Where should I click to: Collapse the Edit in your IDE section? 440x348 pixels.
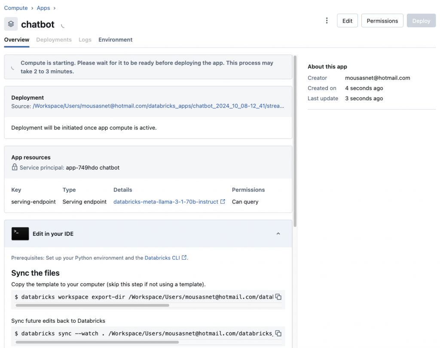tap(278, 234)
